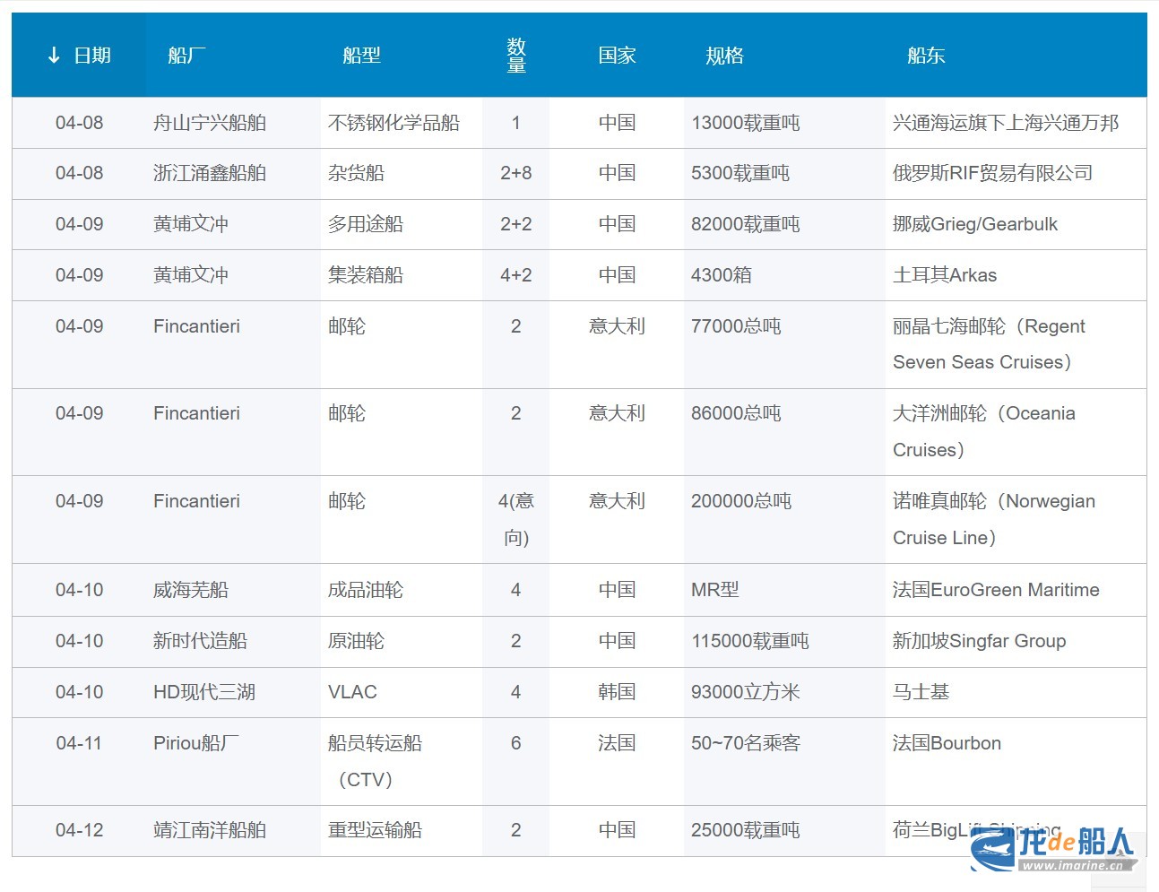Select the 200000总吨 specification cell
1159x892 pixels.
tap(740, 501)
